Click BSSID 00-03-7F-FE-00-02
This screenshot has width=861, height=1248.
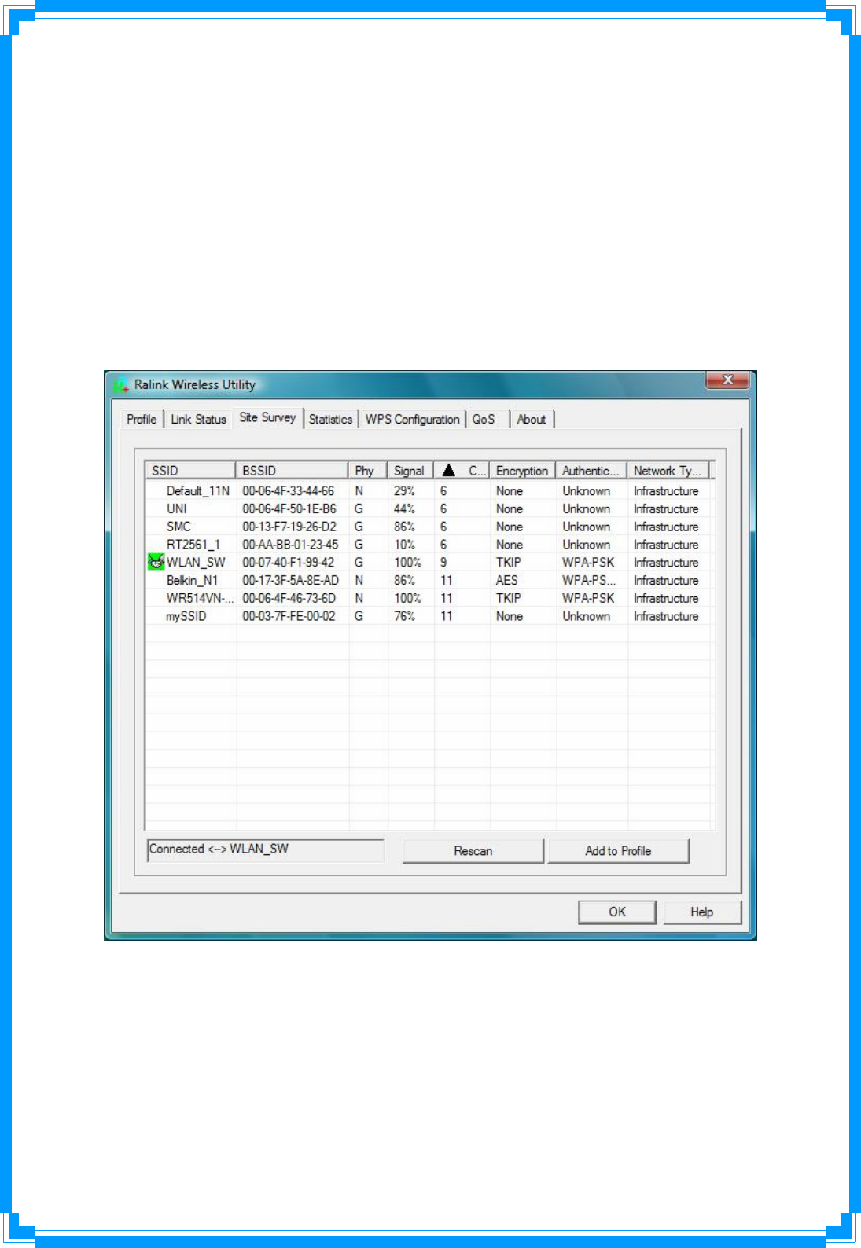(x=289, y=616)
